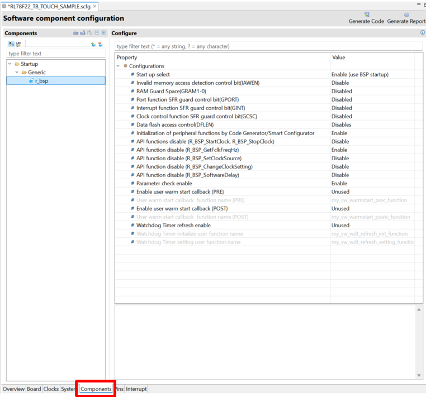
Task: Click the my_sw_warmstart_prec_function value
Action: pos(369,200)
